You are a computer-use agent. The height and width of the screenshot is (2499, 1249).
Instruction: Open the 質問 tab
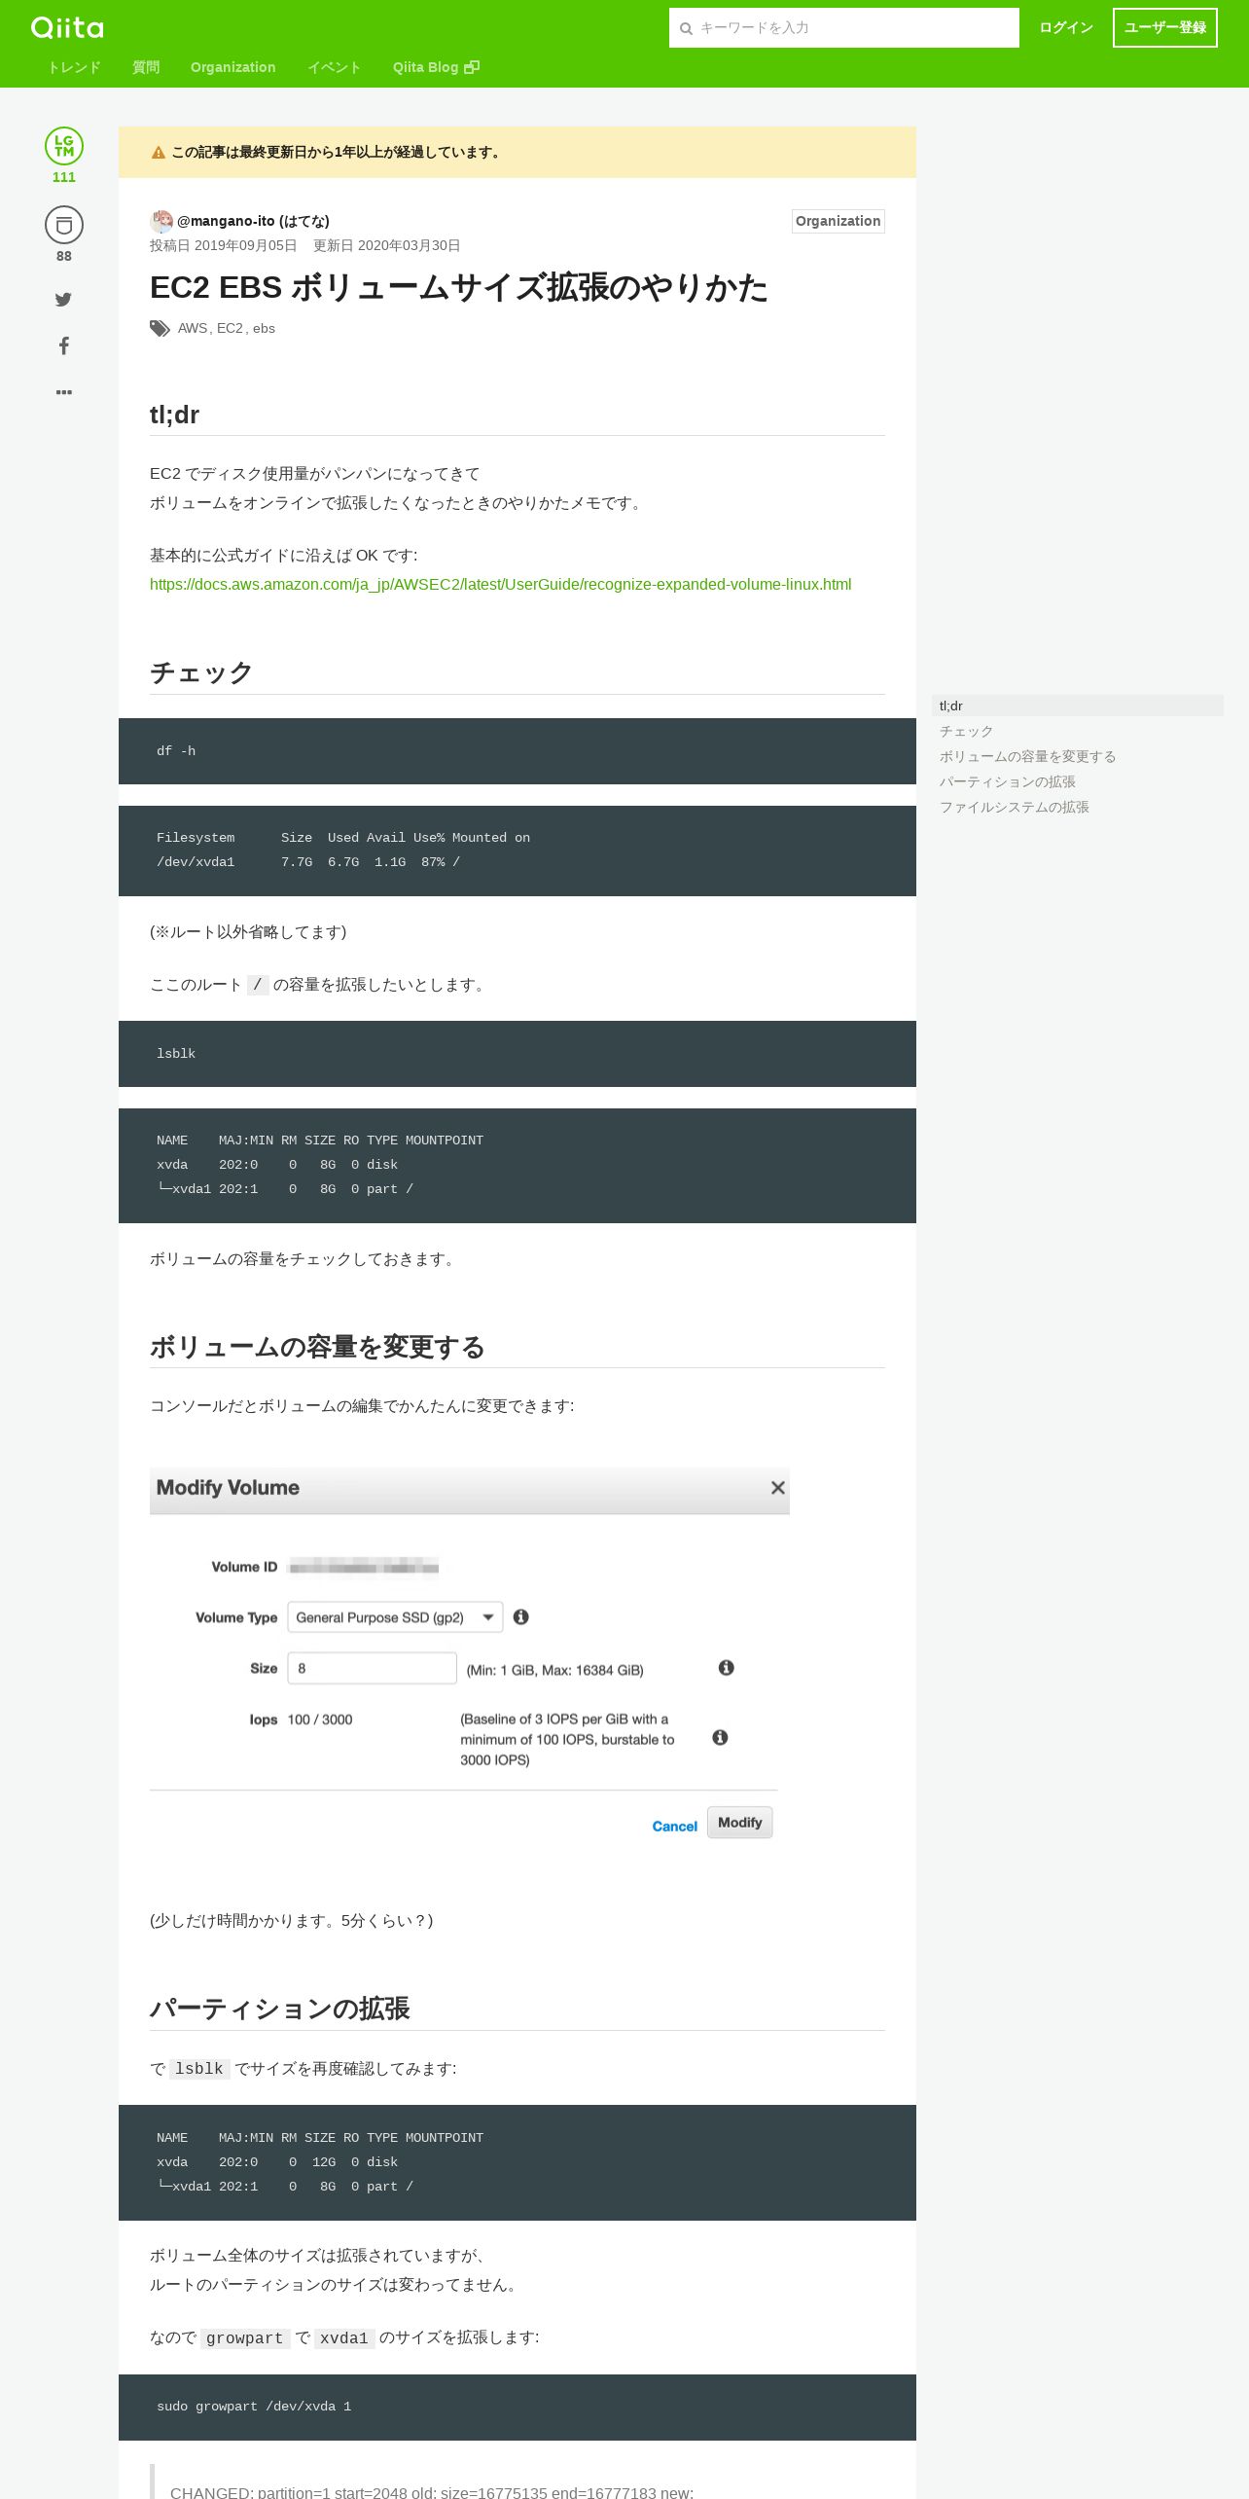(x=146, y=67)
